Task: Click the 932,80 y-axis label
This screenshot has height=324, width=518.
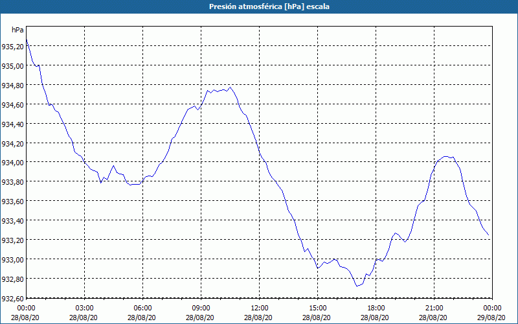Action: 12,279
